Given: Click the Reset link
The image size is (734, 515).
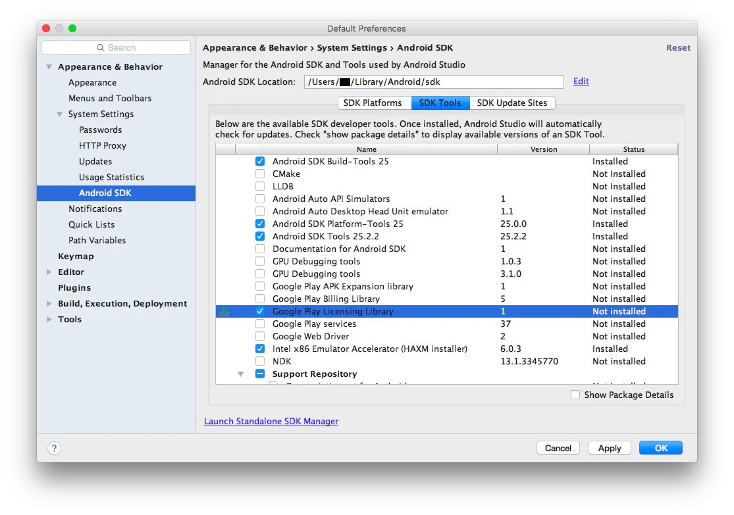Looking at the screenshot, I should tap(678, 48).
